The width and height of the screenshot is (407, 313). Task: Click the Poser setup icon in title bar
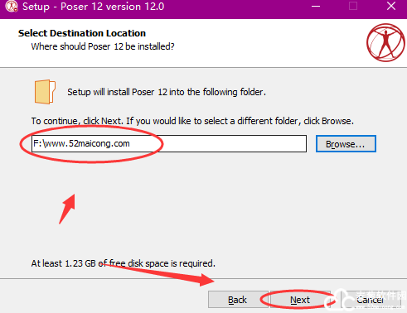[x=12, y=7]
